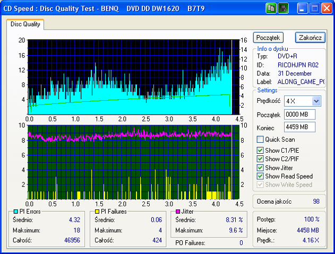This screenshot has height=254, width=335.
Task: Toggle Show C1/PIE checkbox
Action: pyautogui.click(x=260, y=151)
